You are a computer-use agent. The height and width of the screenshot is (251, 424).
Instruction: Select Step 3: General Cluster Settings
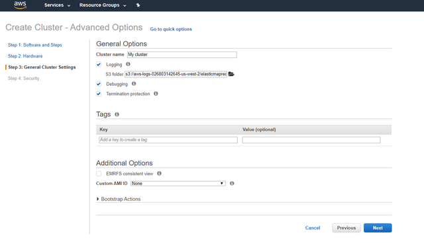pos(42,67)
